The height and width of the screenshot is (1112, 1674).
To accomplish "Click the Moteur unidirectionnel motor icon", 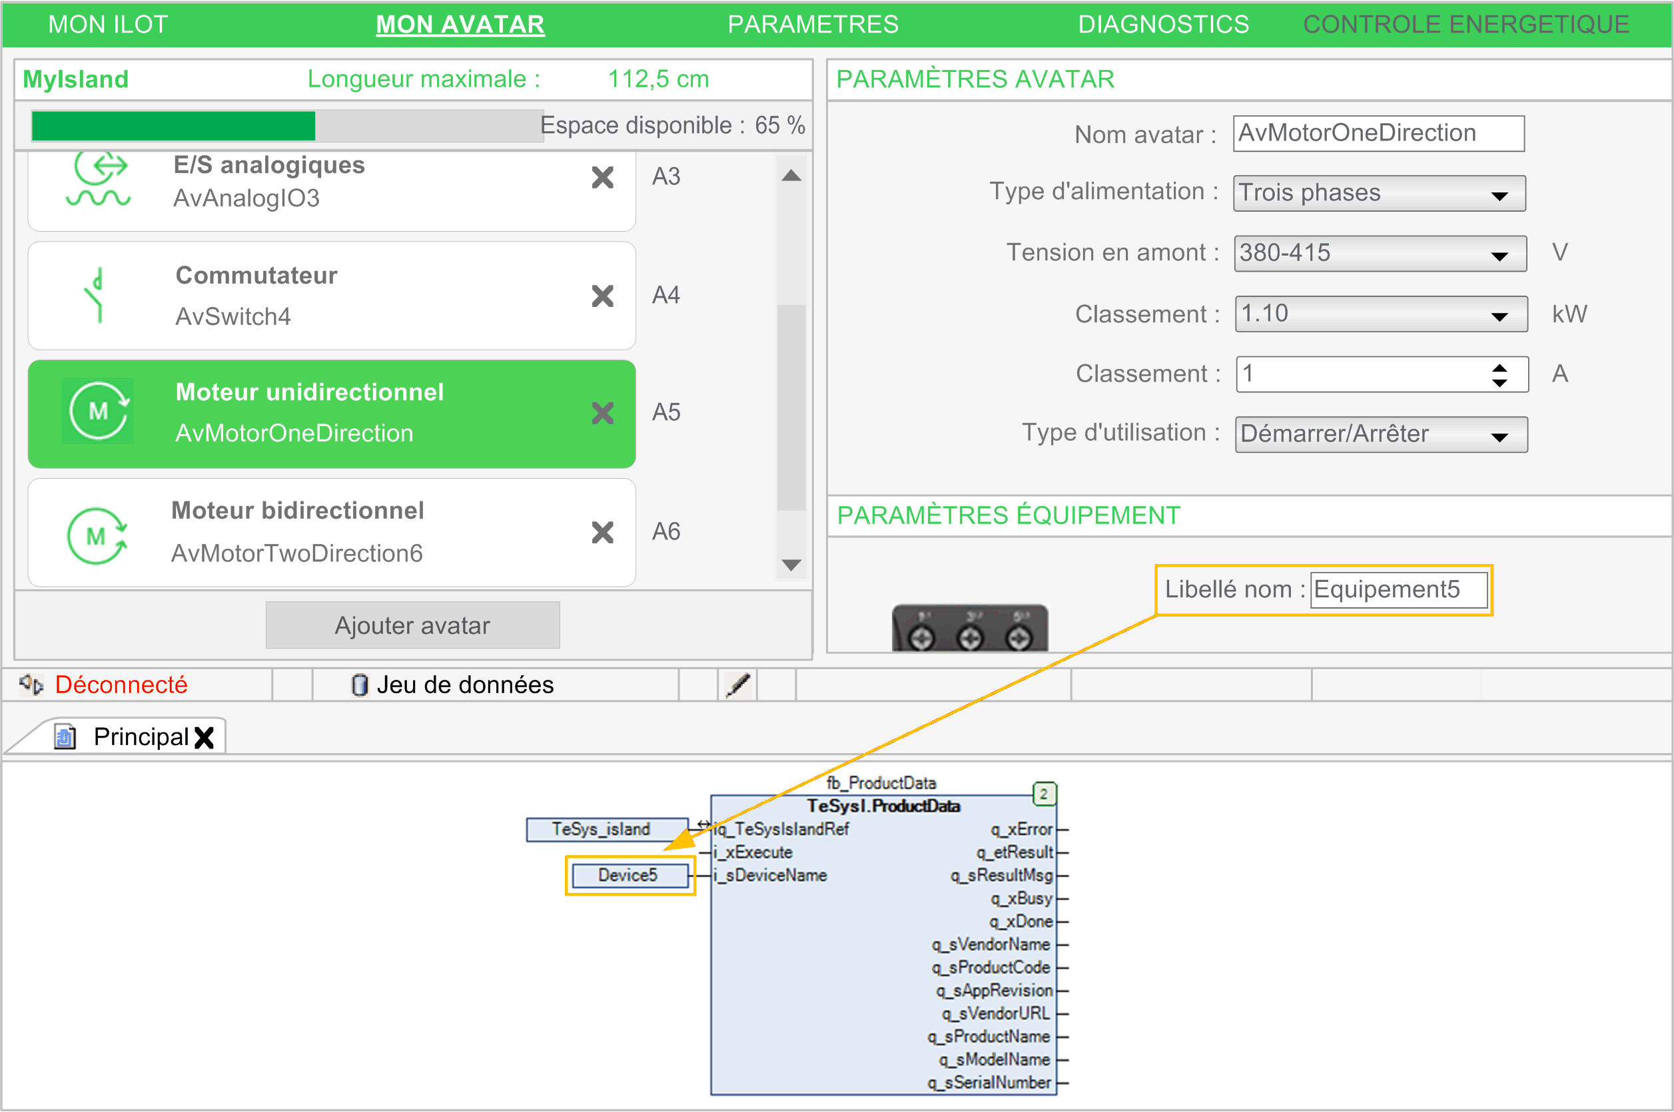I will 99,412.
